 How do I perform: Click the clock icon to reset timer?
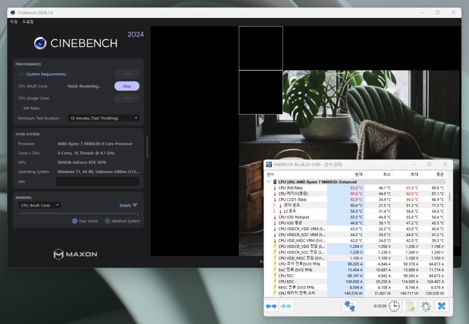pyautogui.click(x=394, y=306)
